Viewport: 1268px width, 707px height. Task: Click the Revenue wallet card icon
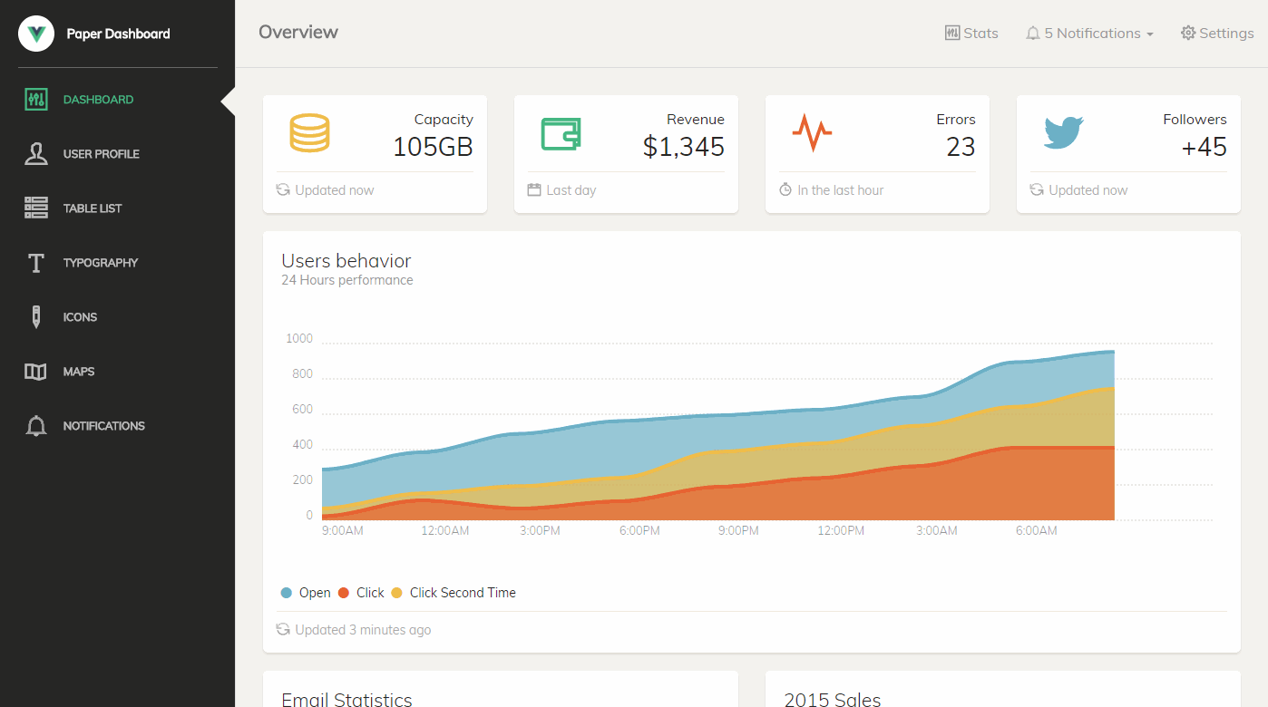[x=561, y=133]
